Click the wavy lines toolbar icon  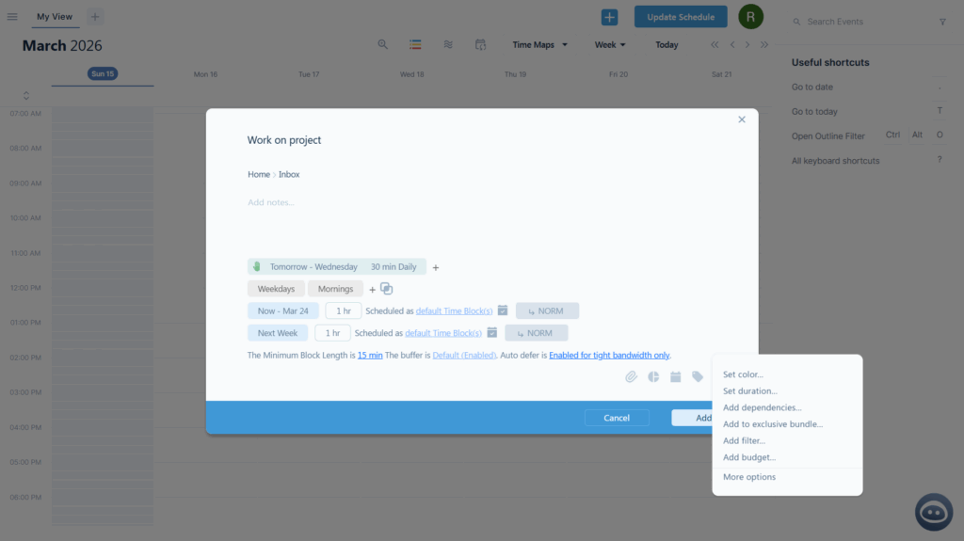[x=448, y=44]
